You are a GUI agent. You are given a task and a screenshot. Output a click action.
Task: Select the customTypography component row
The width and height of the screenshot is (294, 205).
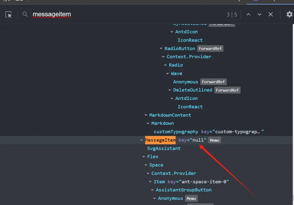(176, 132)
